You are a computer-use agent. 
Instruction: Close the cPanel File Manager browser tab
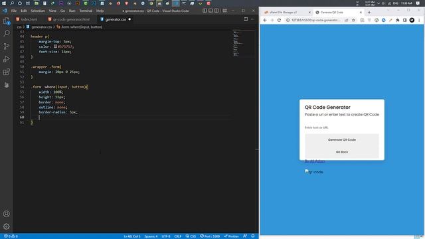pos(309,13)
